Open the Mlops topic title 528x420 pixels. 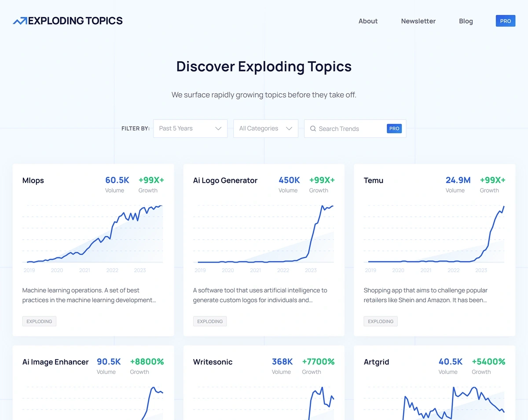[33, 180]
